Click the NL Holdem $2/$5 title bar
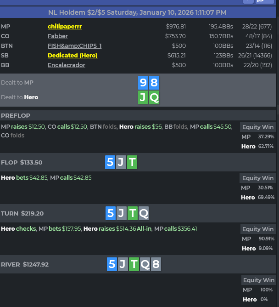Image resolution: width=279 pixels, height=307 pixels. 138,12
